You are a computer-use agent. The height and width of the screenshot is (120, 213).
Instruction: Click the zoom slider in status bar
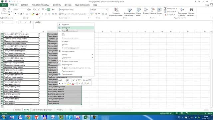198,113
